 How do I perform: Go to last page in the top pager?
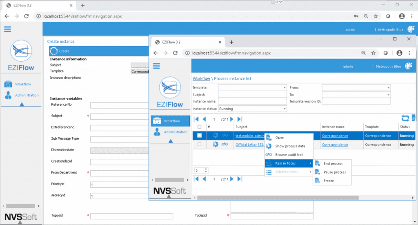click(x=240, y=119)
